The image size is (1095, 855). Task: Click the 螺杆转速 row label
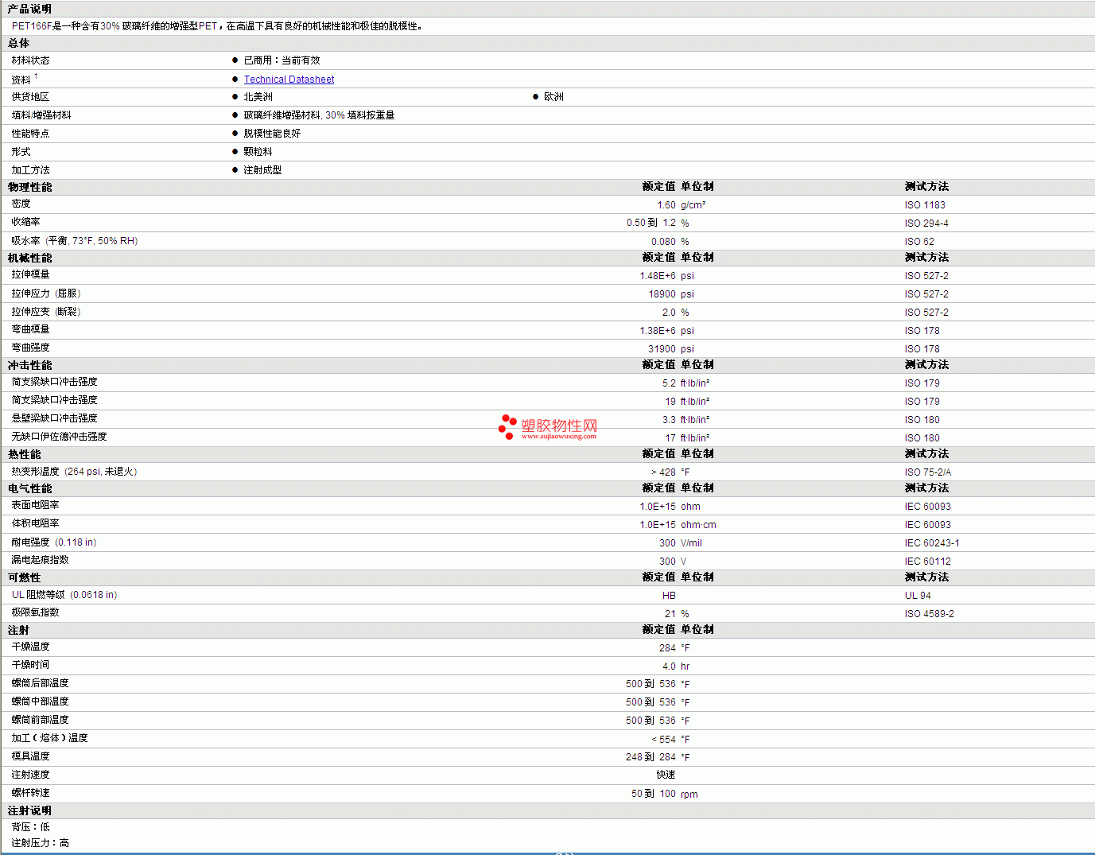pos(30,793)
